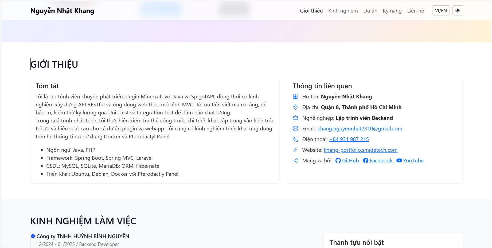Click the Thành tựu nổi bật card title
492x248 pixels.
(357, 242)
